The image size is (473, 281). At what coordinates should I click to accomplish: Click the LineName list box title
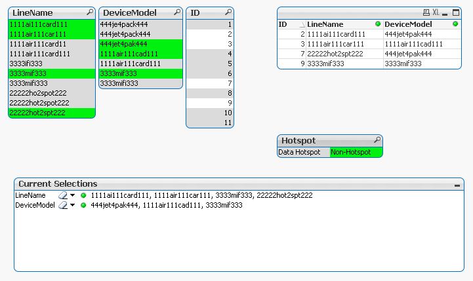click(x=33, y=12)
